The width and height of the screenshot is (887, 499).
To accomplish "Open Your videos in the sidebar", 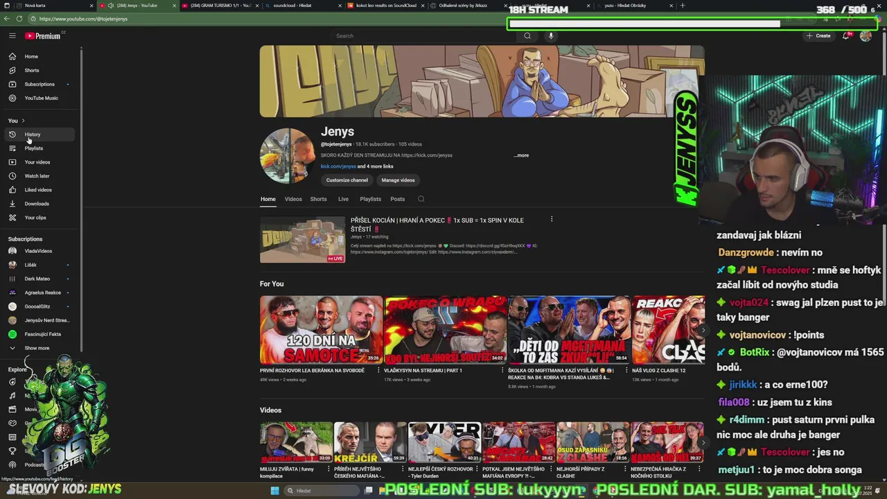I will coord(41,162).
